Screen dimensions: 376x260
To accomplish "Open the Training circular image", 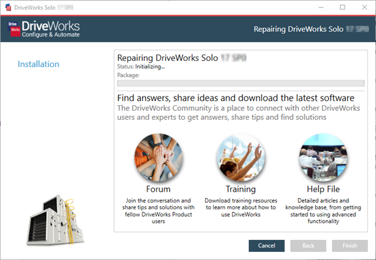I will [241, 157].
